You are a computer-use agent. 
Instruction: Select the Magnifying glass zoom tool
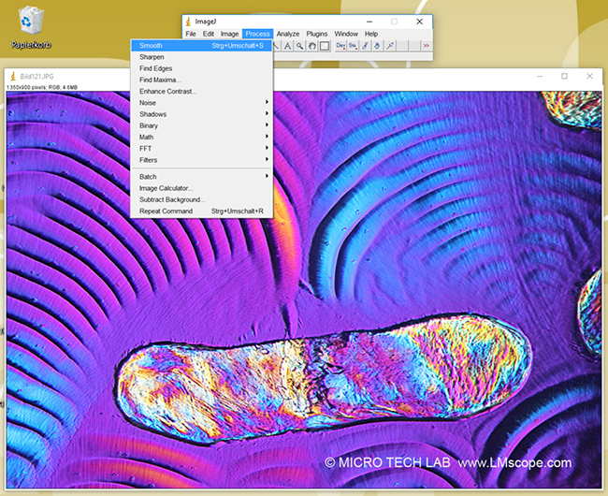(299, 45)
